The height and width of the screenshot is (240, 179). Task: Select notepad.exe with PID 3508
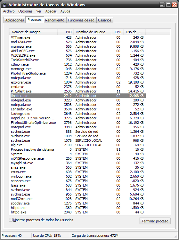78,105
